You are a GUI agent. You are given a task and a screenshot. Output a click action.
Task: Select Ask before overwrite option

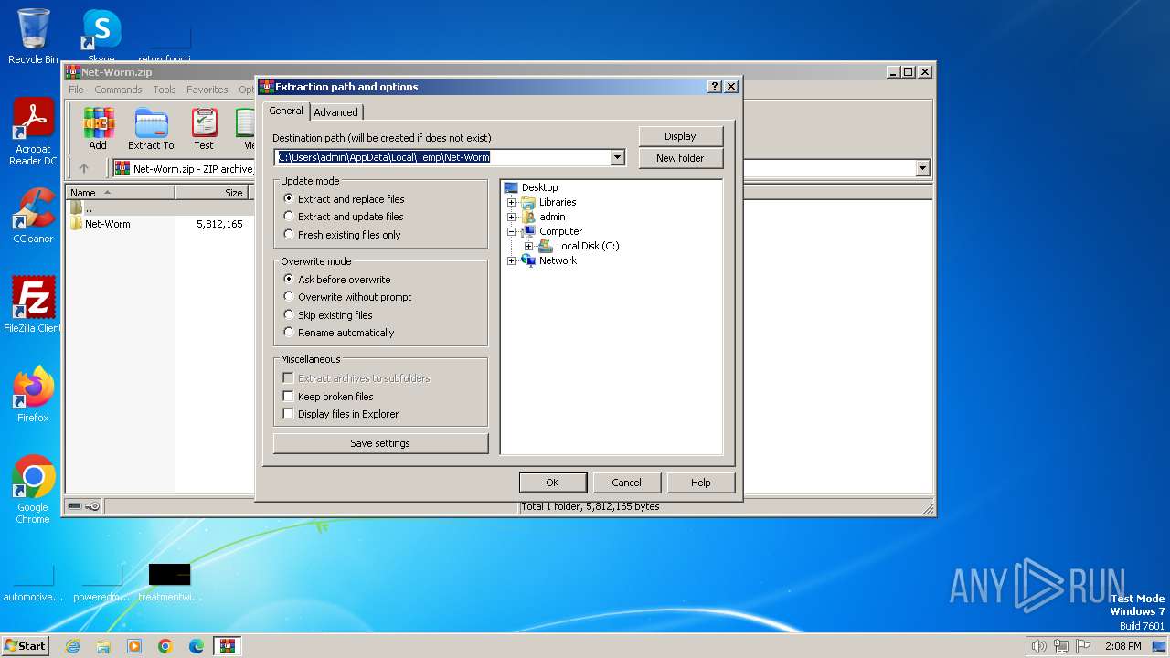(336, 280)
